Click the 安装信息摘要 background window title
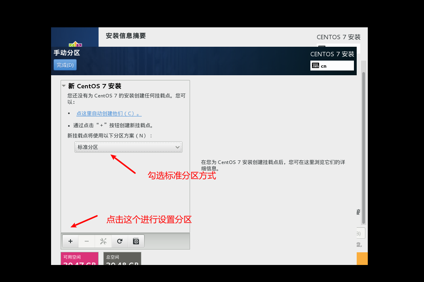 [x=125, y=36]
